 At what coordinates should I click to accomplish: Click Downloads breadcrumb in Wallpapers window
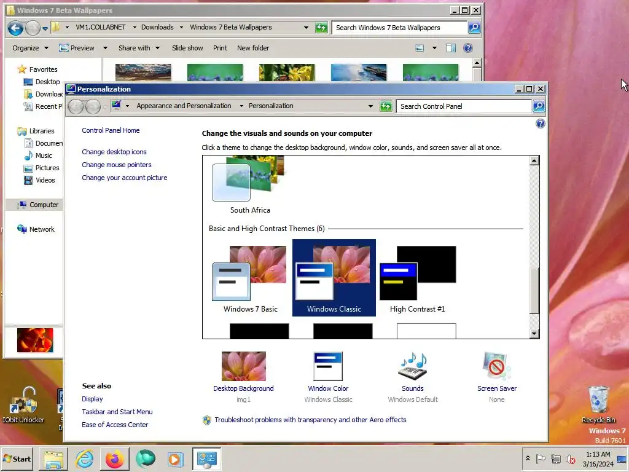tap(157, 27)
